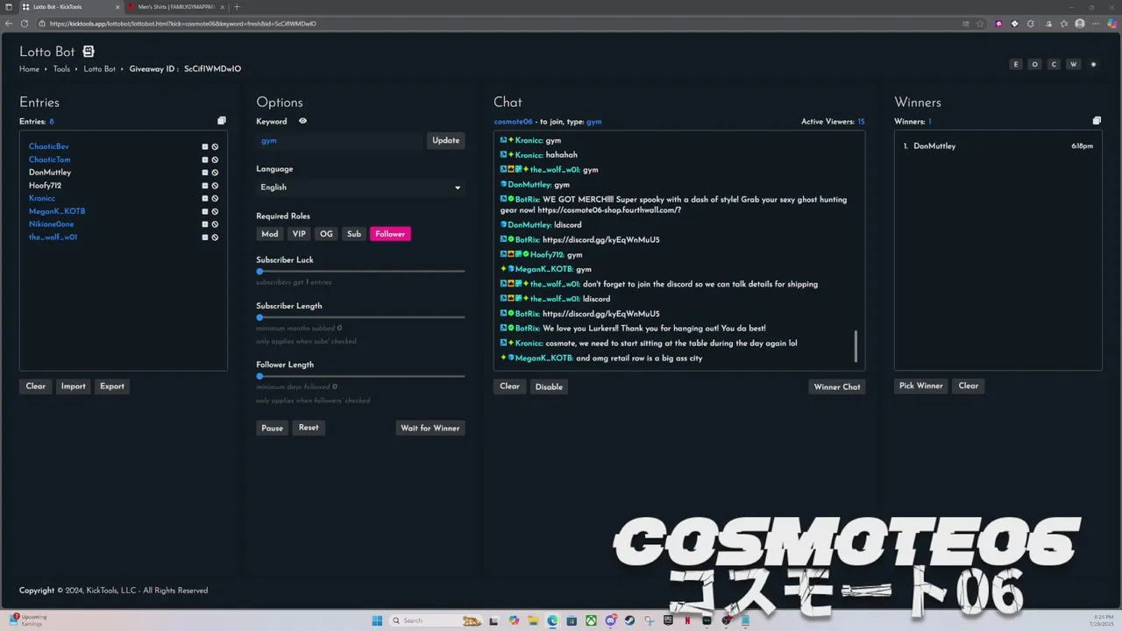Click the chat panel scrollbar

(x=856, y=346)
